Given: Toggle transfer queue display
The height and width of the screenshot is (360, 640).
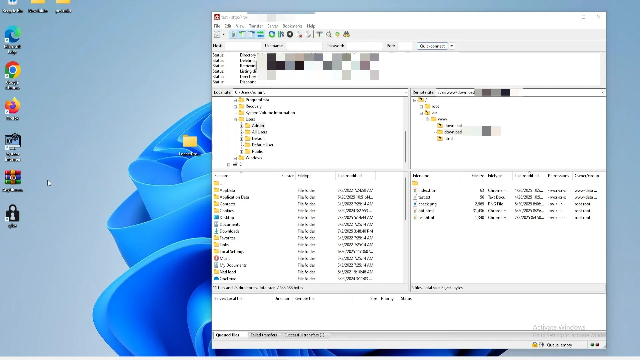Looking at the screenshot, I should pos(260,34).
